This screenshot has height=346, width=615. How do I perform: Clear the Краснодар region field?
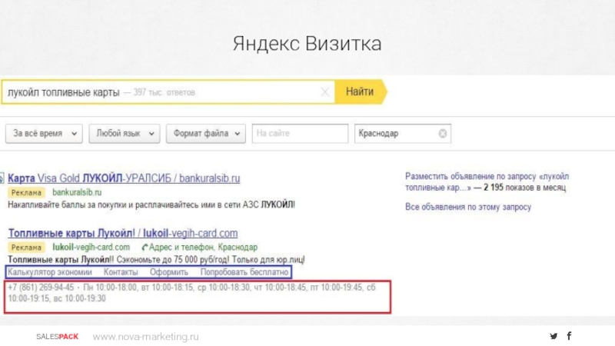click(x=443, y=134)
